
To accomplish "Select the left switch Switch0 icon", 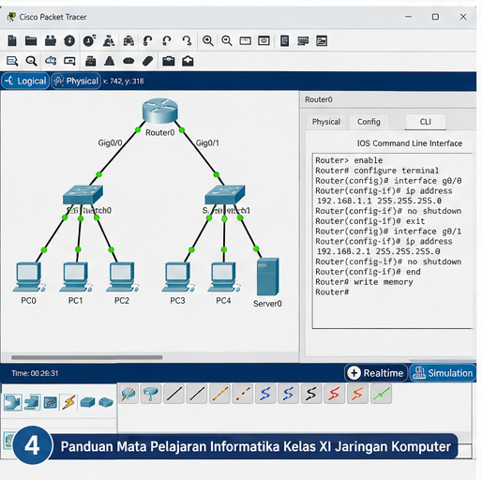I will tap(83, 194).
